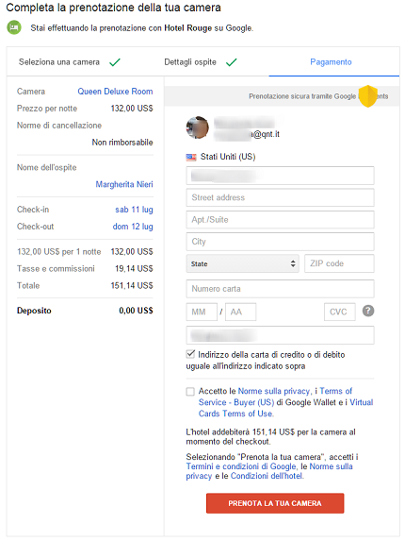Click the Completa la prenotazione della tua camera heading
Viewport: 405px width, 541px height.
(x=114, y=8)
